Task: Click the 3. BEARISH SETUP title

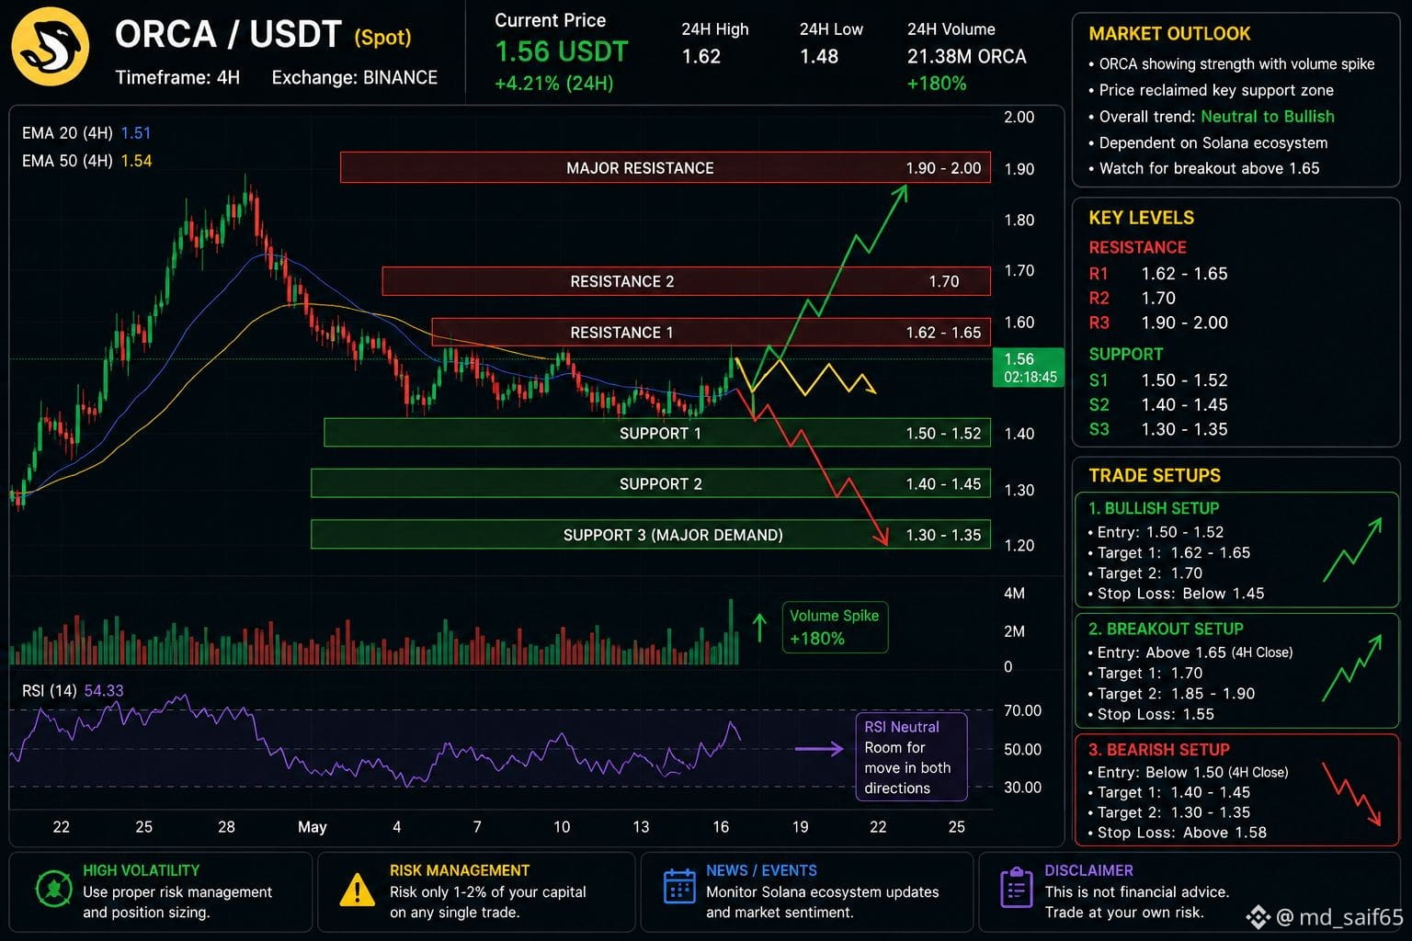Action: [1158, 749]
